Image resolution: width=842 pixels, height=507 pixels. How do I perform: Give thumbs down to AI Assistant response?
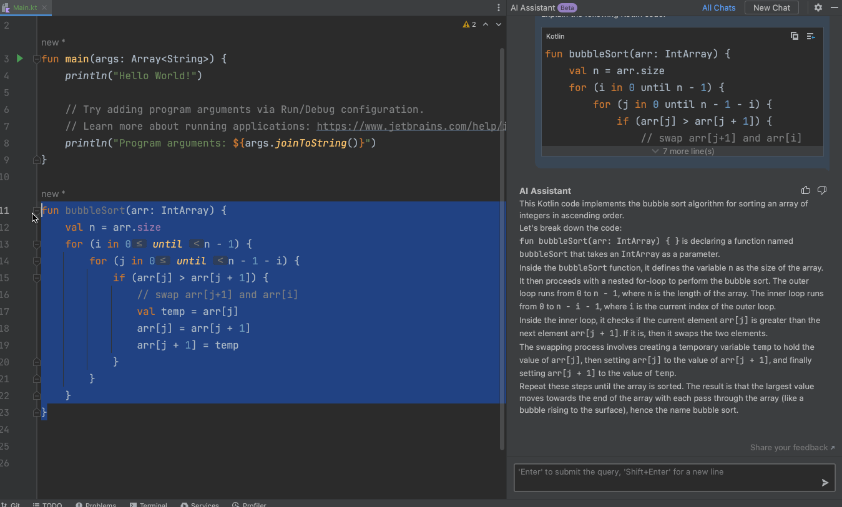coord(822,191)
